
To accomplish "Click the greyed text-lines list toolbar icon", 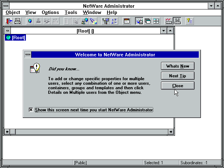I will click(x=68, y=21).
